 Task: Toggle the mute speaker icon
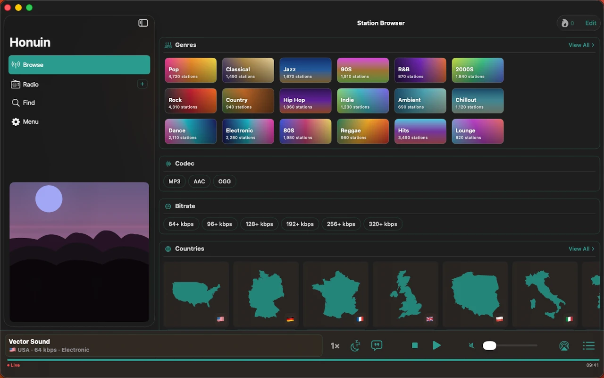click(471, 346)
